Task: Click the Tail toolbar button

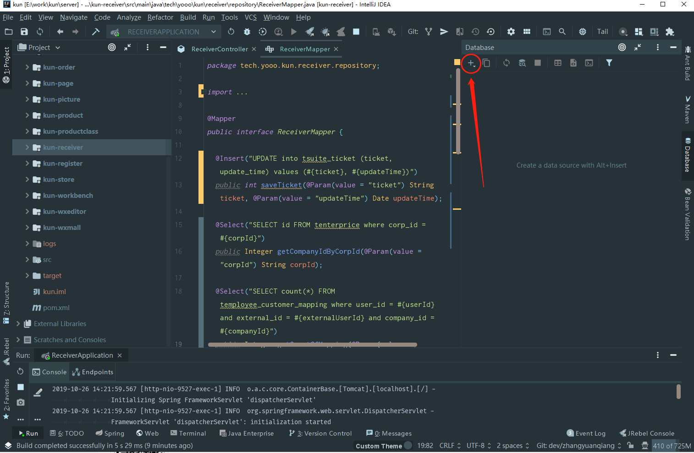Action: pyautogui.click(x=602, y=32)
